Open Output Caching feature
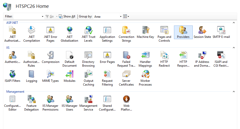Screen dimensions: 240x129 coord(88,78)
